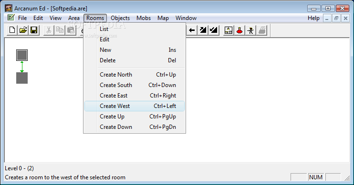354x185 pixels.
Task: Click the stick figure mob icon
Action: pos(250,30)
